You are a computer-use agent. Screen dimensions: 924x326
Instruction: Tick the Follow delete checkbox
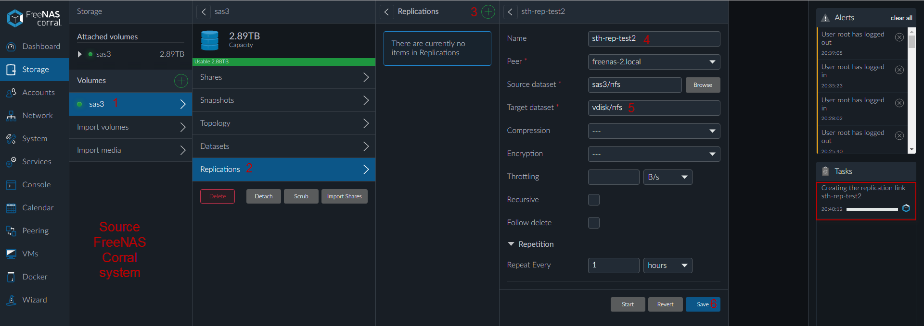(x=594, y=223)
